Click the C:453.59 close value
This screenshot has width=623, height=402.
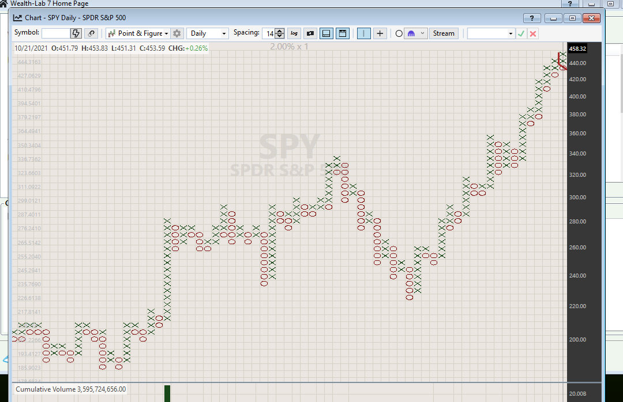click(152, 48)
